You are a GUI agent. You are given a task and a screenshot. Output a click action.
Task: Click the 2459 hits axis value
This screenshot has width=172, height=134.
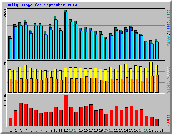click(5, 13)
